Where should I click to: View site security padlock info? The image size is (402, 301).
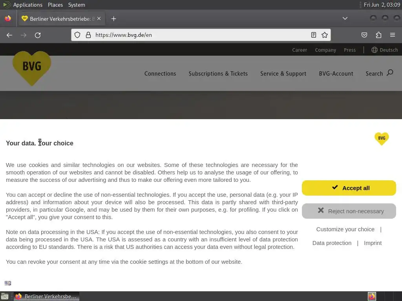point(88,35)
